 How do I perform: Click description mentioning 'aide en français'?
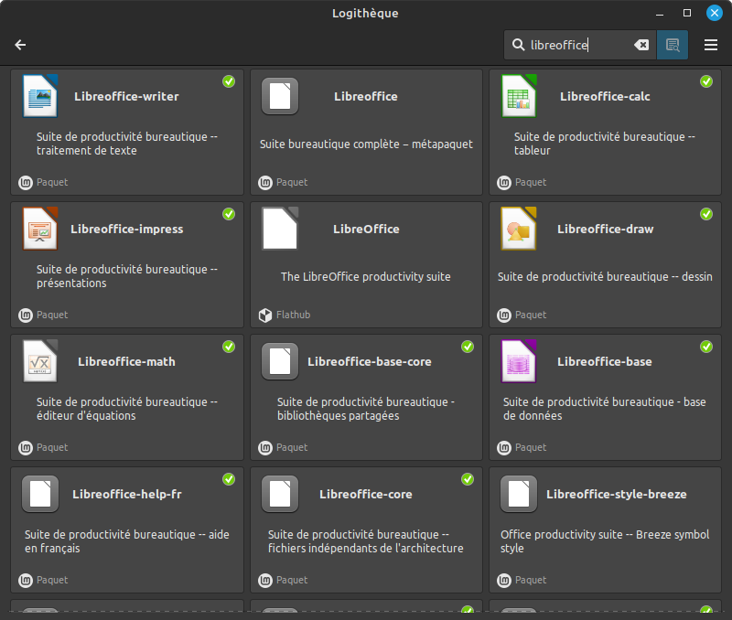127,541
